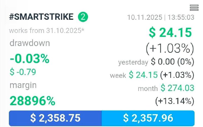Click the (+1.03%) total profit percentage
203x127 pixels.
170,48
